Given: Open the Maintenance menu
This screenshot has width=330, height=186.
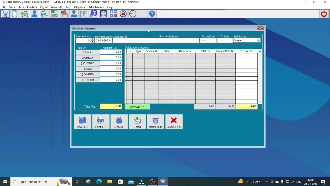Looking at the screenshot, I should (97, 7).
